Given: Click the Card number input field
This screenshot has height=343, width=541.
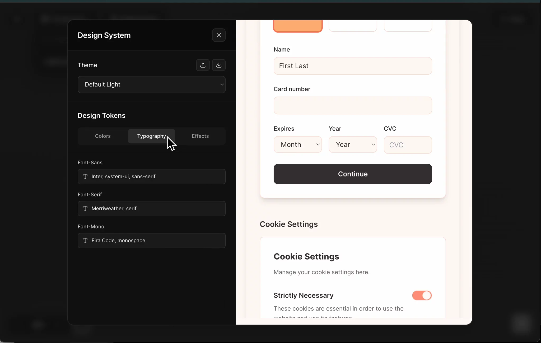Looking at the screenshot, I should 352,106.
